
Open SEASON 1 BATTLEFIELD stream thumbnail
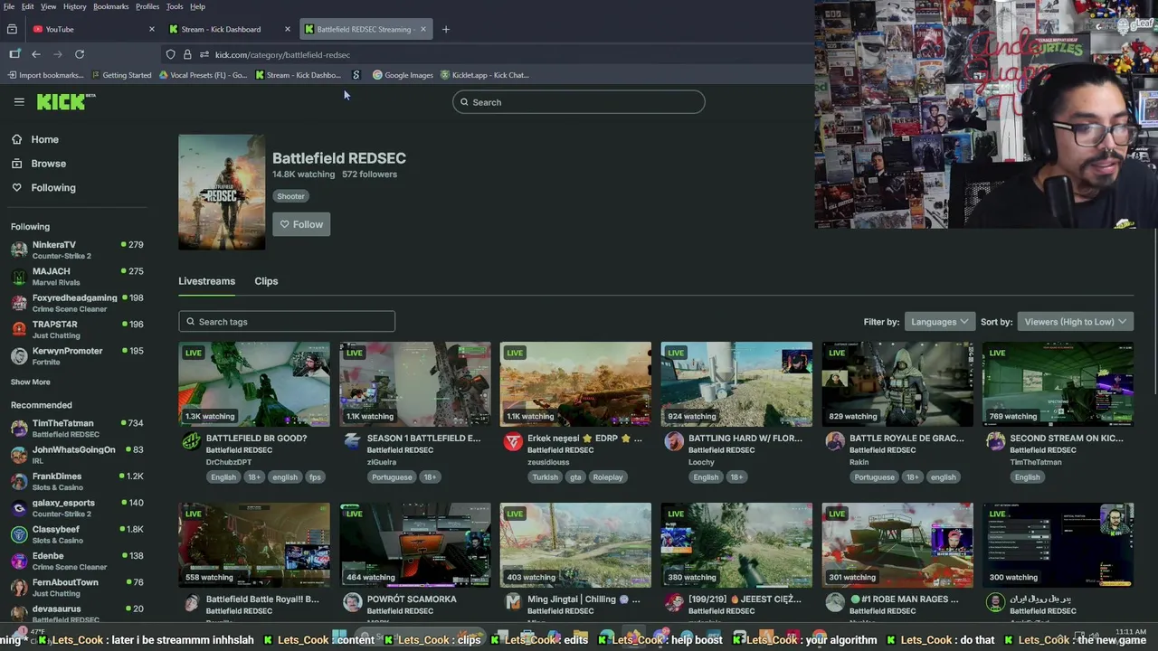tap(415, 383)
